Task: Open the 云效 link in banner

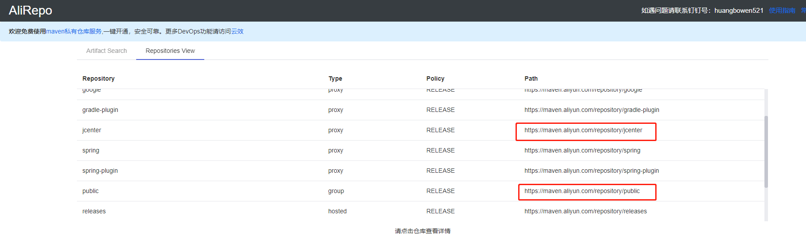Action: (237, 31)
